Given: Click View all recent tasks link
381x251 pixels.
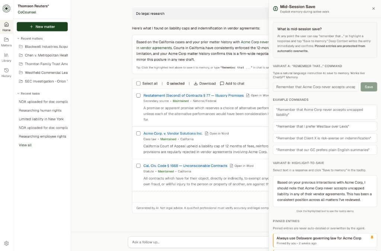Looking at the screenshot, I should click(25, 145).
